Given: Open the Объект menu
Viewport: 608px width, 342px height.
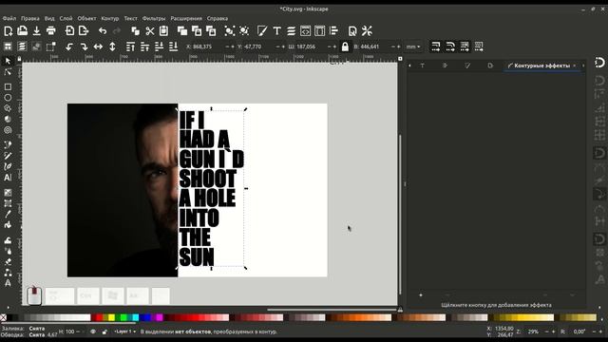Looking at the screenshot, I should click(86, 18).
